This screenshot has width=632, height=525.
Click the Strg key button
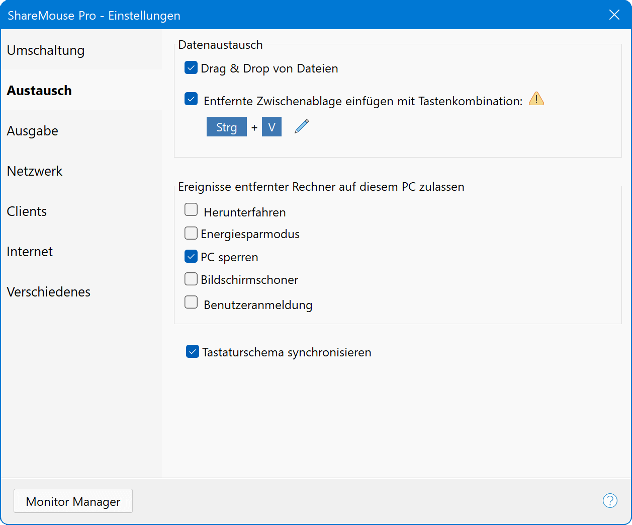227,127
